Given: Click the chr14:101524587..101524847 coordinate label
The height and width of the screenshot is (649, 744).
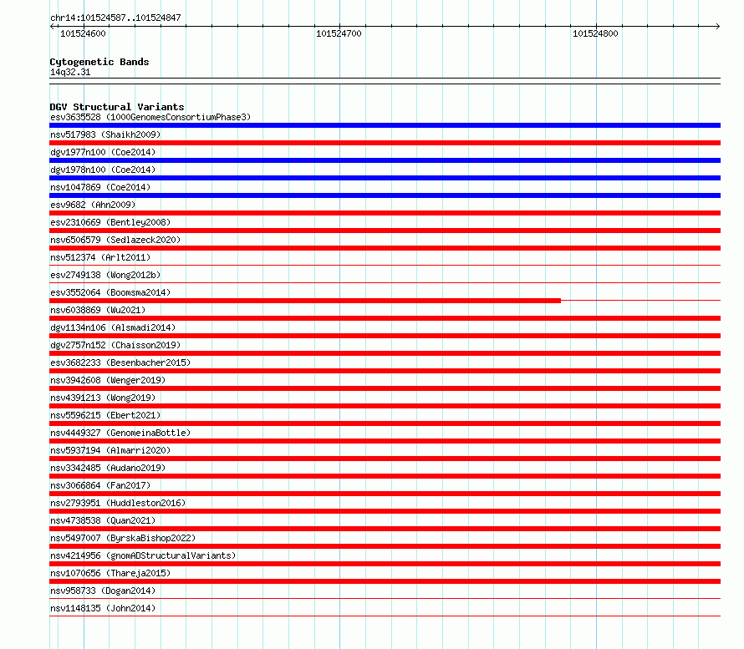Looking at the screenshot, I should [115, 18].
